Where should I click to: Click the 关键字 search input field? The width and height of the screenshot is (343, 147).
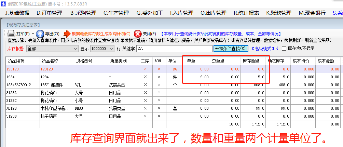(x=174, y=49)
